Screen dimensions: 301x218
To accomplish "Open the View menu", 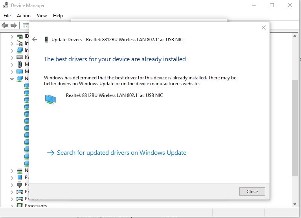I will tap(42, 16).
